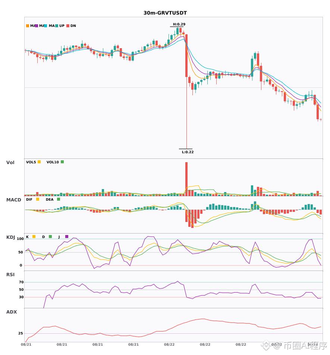Image resolution: width=330 pixels, height=355 pixels.
Task: Select the yellow VOL5 legend swatch
Action: (x=39, y=162)
